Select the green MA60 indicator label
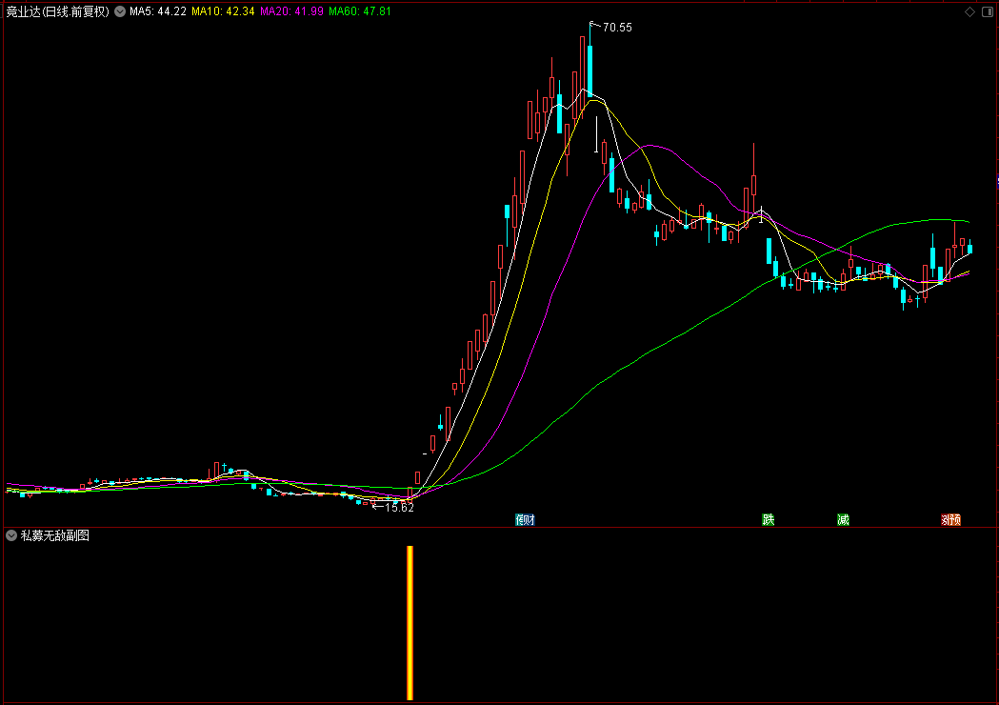 pos(360,12)
